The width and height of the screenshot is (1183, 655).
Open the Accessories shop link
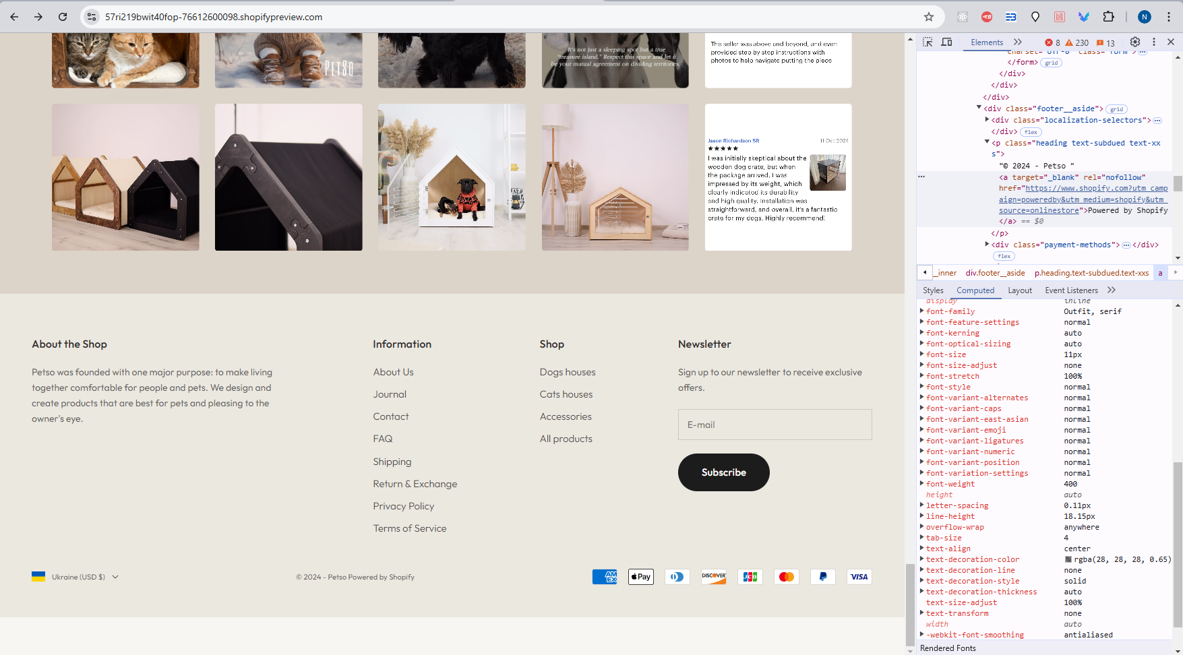pos(566,416)
